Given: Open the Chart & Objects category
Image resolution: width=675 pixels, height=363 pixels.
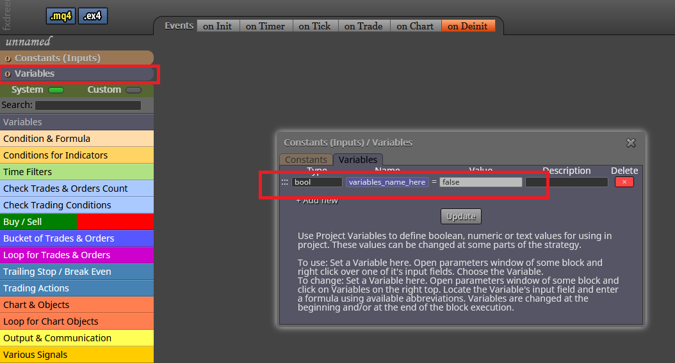Looking at the screenshot, I should coord(77,305).
